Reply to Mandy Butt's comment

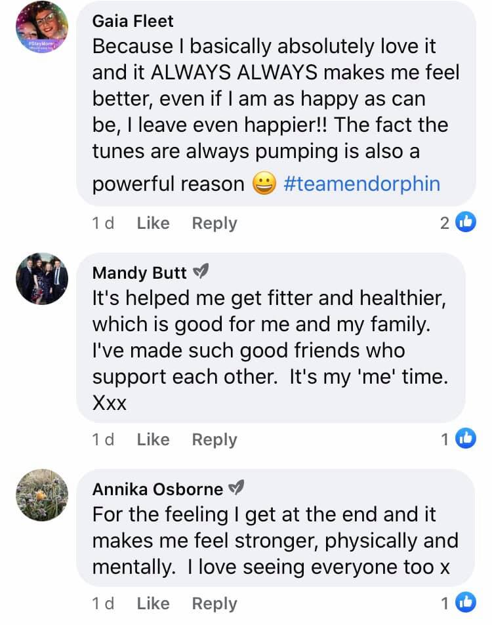click(x=214, y=439)
